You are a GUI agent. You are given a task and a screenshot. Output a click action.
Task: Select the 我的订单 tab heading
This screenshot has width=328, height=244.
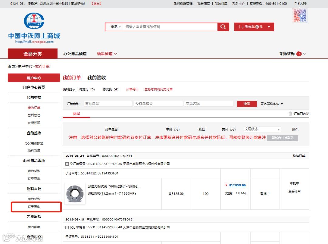tap(72, 78)
